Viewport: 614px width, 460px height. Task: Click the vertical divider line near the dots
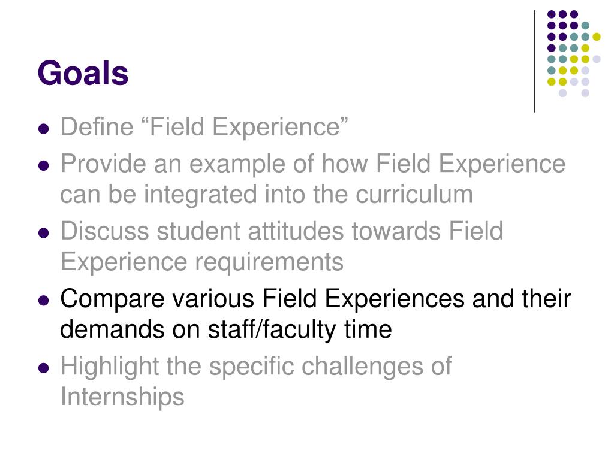(x=534, y=62)
